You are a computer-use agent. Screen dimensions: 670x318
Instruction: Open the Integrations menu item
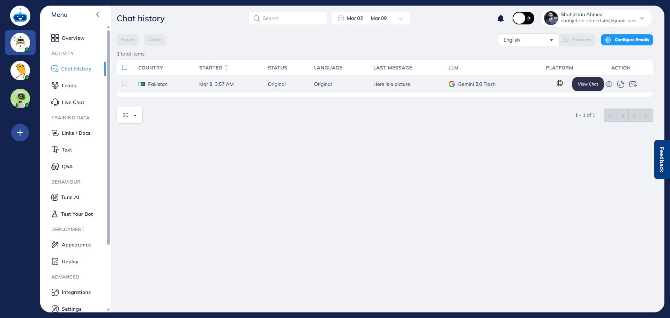tap(76, 292)
